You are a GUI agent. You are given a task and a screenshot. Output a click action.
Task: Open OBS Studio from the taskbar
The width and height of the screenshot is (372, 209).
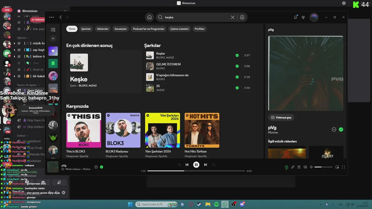(x=233, y=204)
